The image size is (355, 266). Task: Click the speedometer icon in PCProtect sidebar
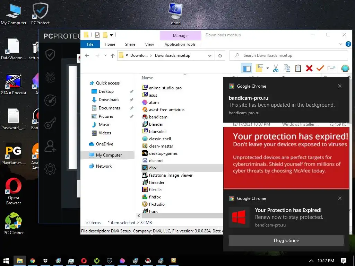[x=50, y=100]
